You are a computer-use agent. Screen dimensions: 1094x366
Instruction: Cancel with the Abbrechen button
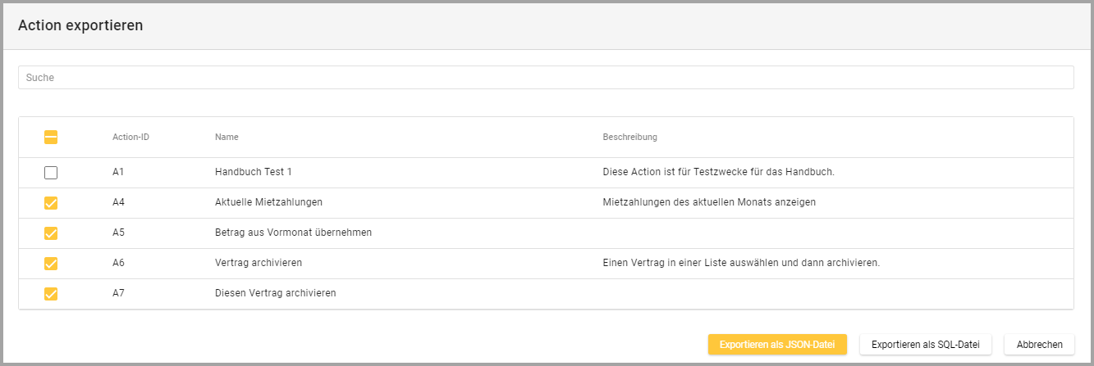click(x=1039, y=345)
